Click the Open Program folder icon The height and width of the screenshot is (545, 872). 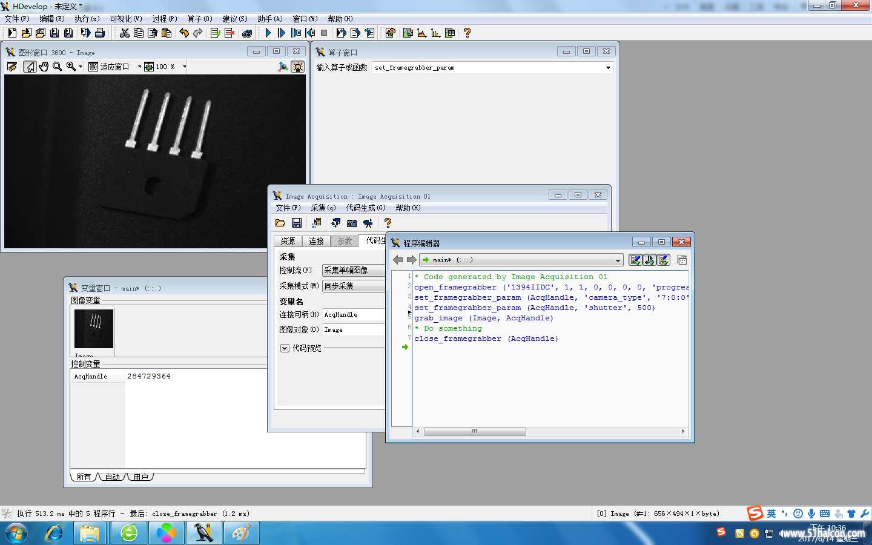click(26, 33)
